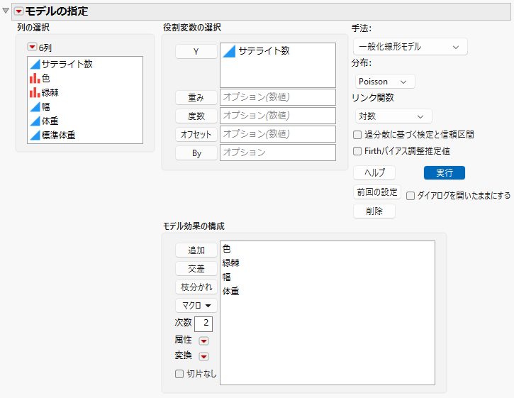Click the continuous icon beside 標準体重
Image resolution: width=514 pixels, height=398 pixels.
35,135
